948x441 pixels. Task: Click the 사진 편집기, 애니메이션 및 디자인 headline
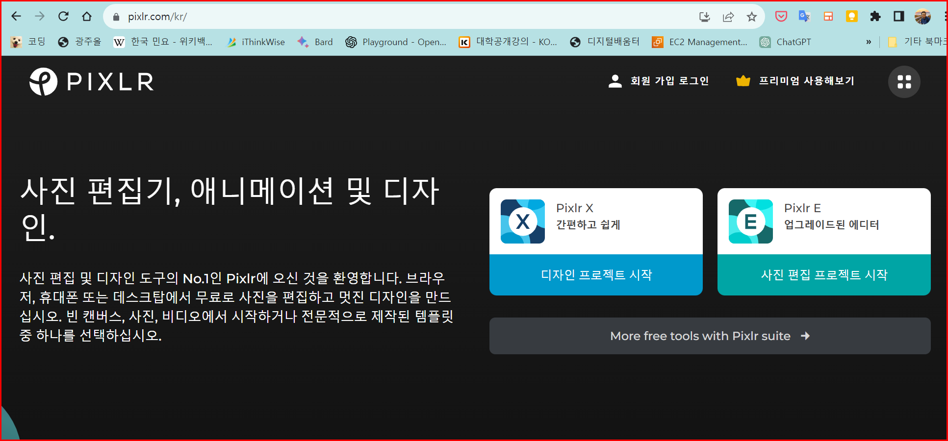(230, 209)
